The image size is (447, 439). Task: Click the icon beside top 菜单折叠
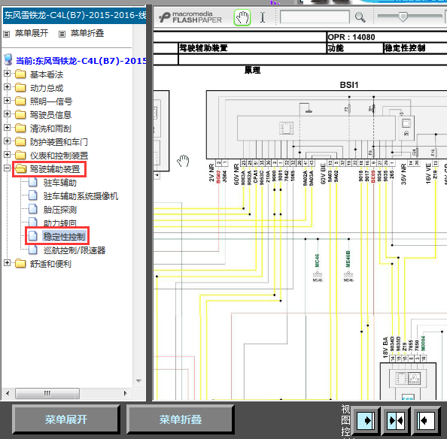[x=62, y=34]
